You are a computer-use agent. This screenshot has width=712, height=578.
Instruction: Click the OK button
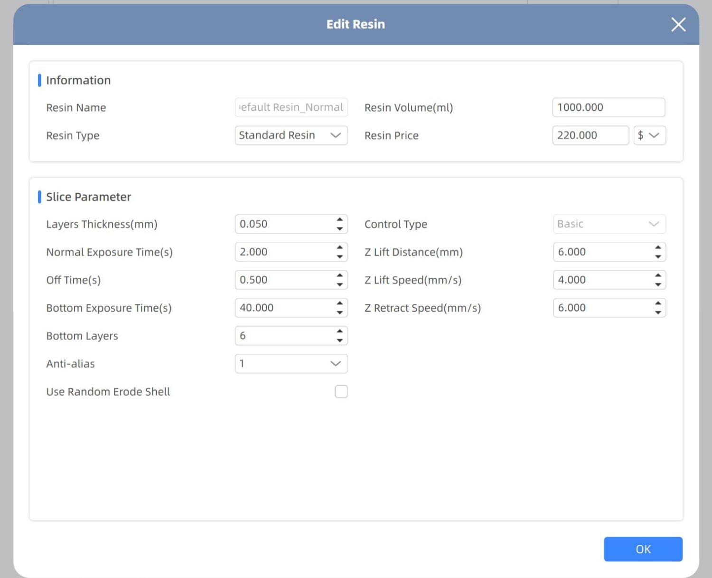(643, 549)
